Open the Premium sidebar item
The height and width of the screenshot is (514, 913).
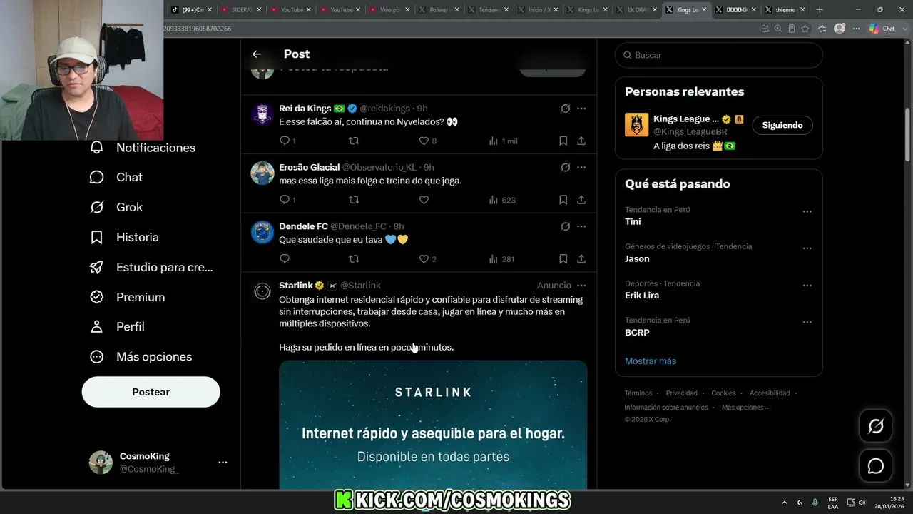tap(126, 297)
